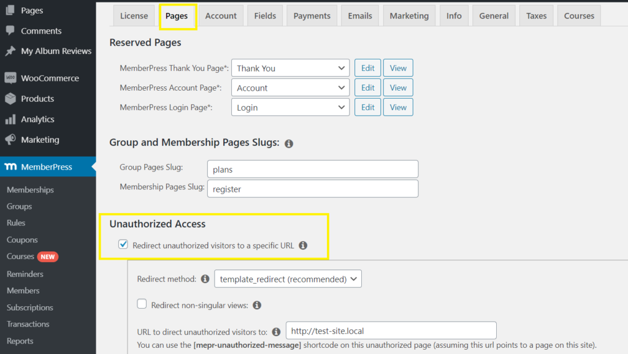Click the unauthorized visitors URL input field
The height and width of the screenshot is (354, 628).
391,331
